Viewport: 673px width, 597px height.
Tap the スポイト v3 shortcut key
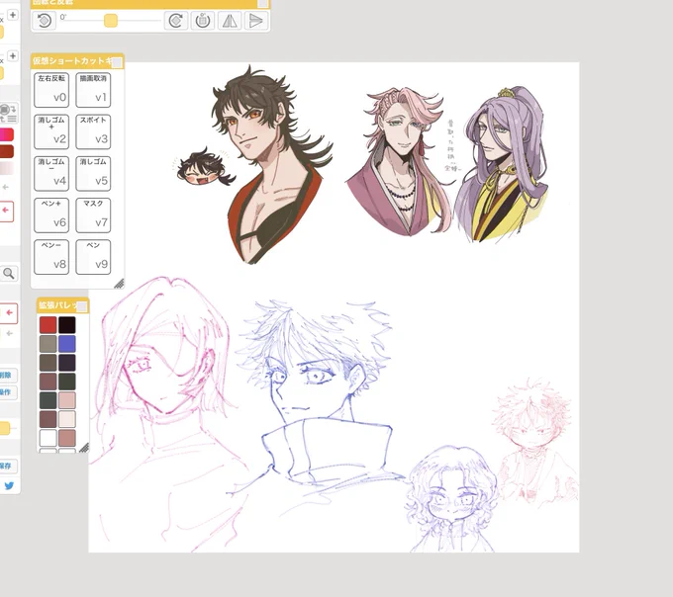coord(93,131)
